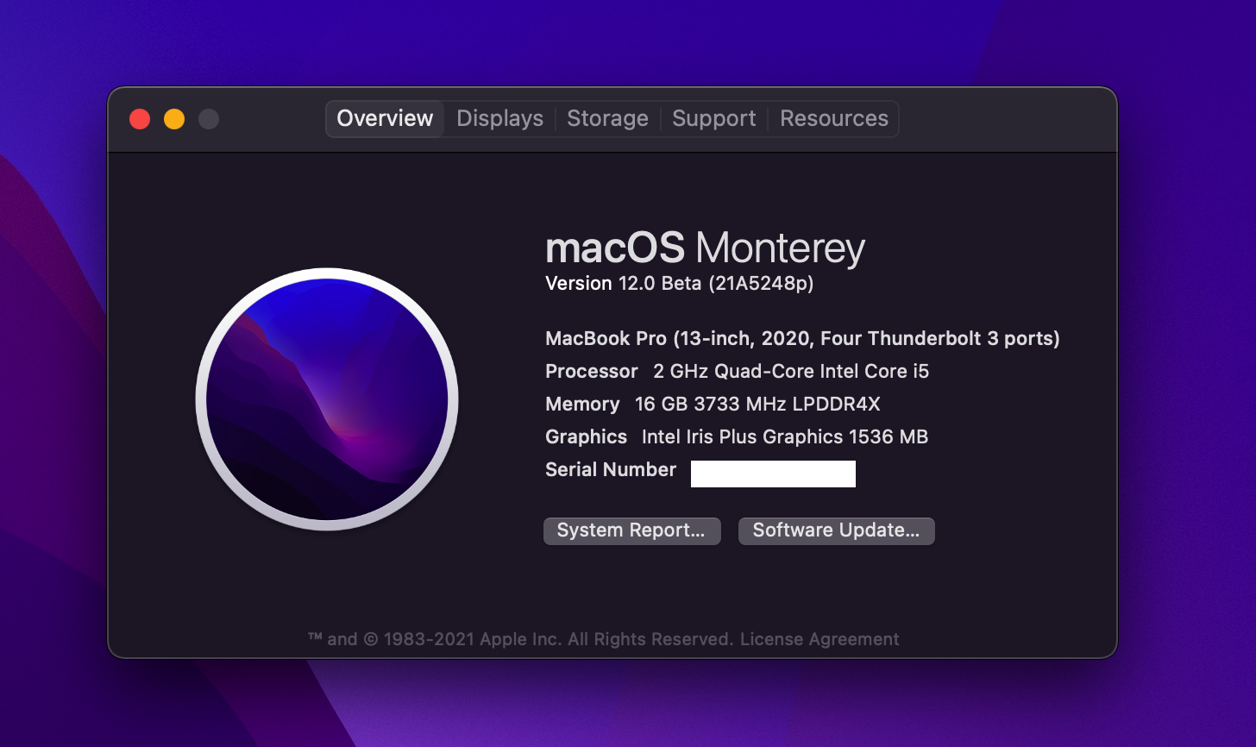Click the 16 GB 3733 MHz LPDDR4X value

tap(757, 404)
